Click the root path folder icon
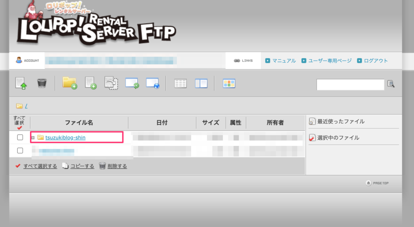The image size is (414, 227). 19,106
